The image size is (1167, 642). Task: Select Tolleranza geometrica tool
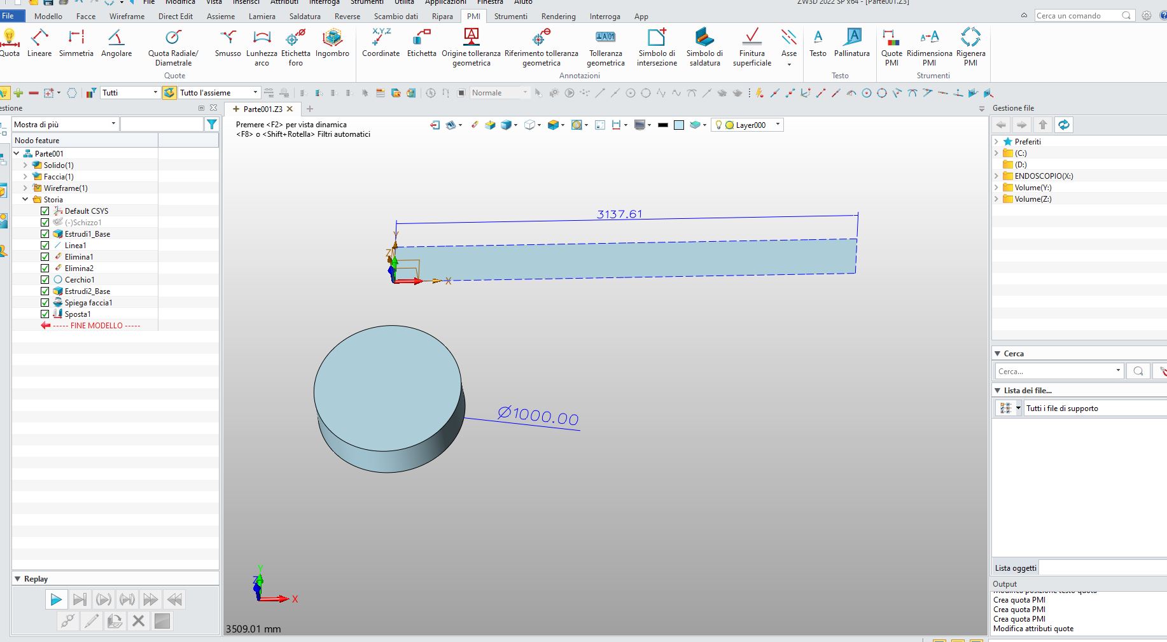[x=605, y=47]
